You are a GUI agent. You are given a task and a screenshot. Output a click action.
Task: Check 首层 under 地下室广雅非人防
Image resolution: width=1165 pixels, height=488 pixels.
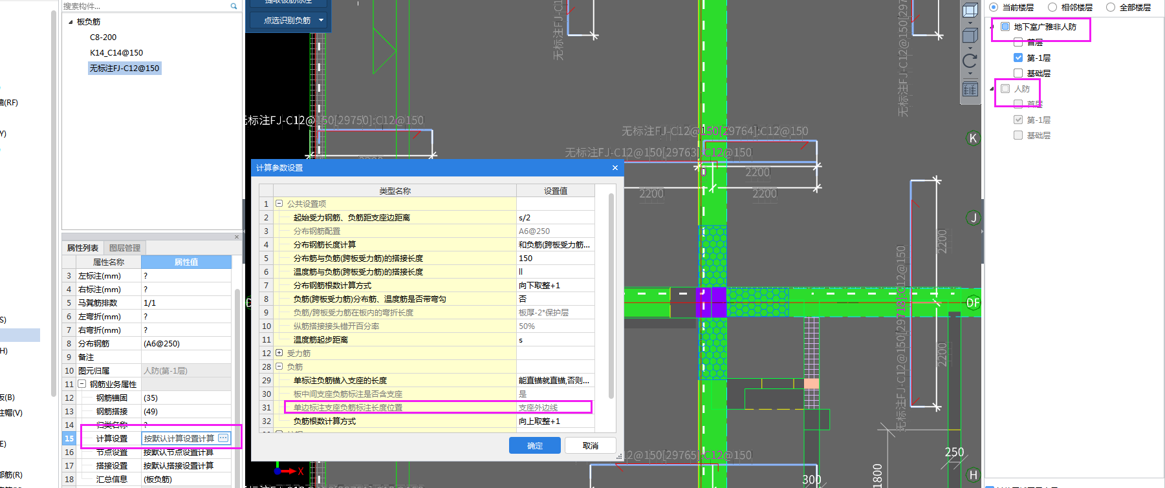click(1018, 42)
